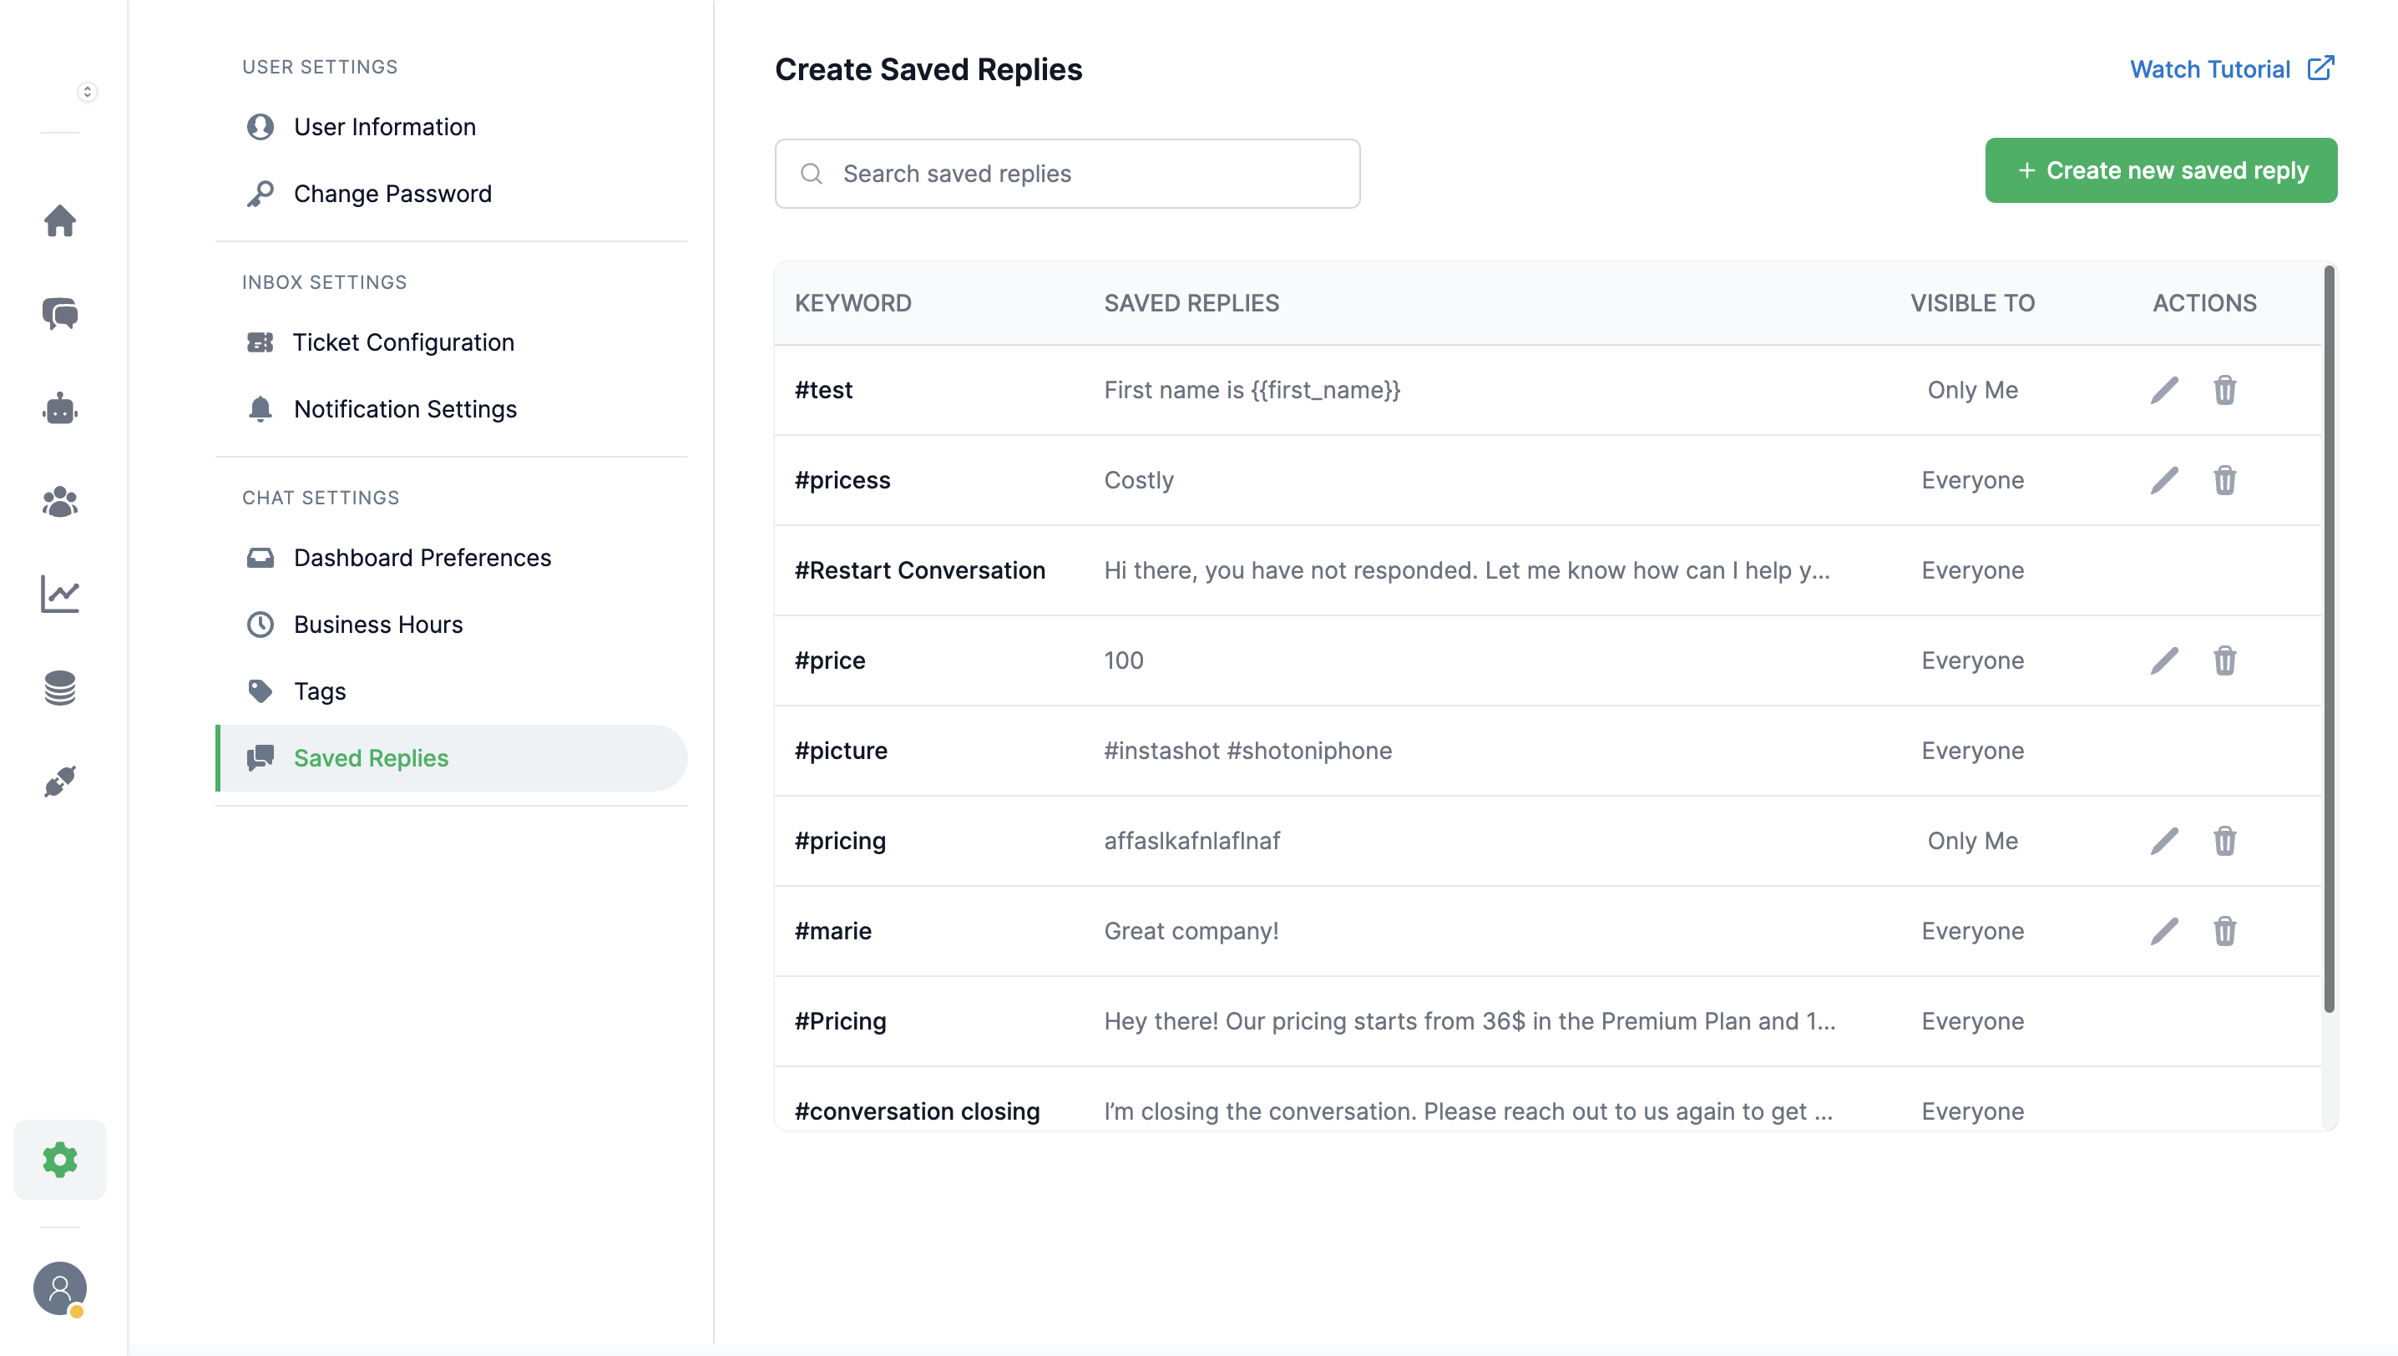The image size is (2398, 1356).
Task: Delete the #pricess saved reply
Action: click(2223, 481)
